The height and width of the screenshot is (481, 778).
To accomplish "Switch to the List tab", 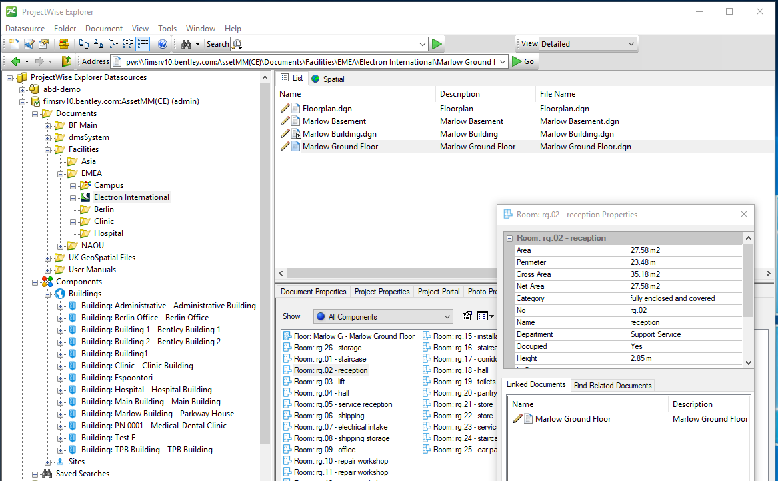I will (x=292, y=78).
